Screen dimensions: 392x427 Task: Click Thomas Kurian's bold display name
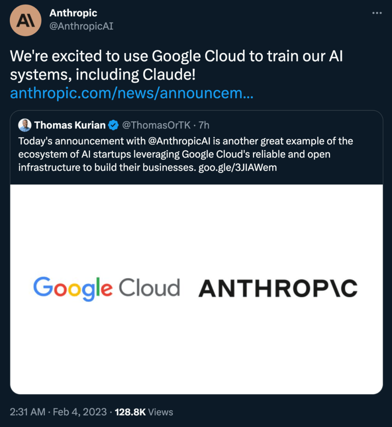point(70,125)
